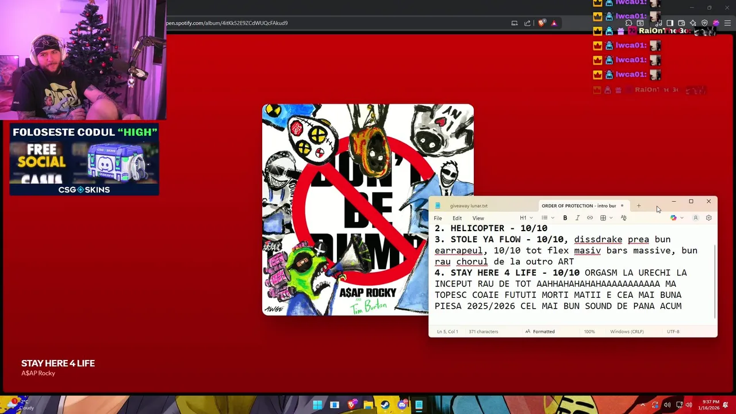Click Brave Shields icon in address bar
Image resolution: width=736 pixels, height=414 pixels.
(541, 23)
